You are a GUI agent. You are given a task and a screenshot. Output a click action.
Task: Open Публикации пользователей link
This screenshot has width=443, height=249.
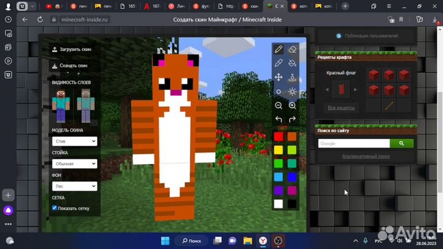[367, 36]
